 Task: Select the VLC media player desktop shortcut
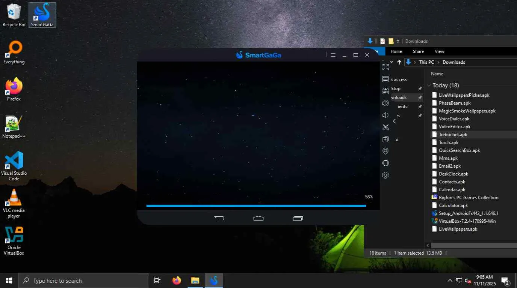coord(14,204)
